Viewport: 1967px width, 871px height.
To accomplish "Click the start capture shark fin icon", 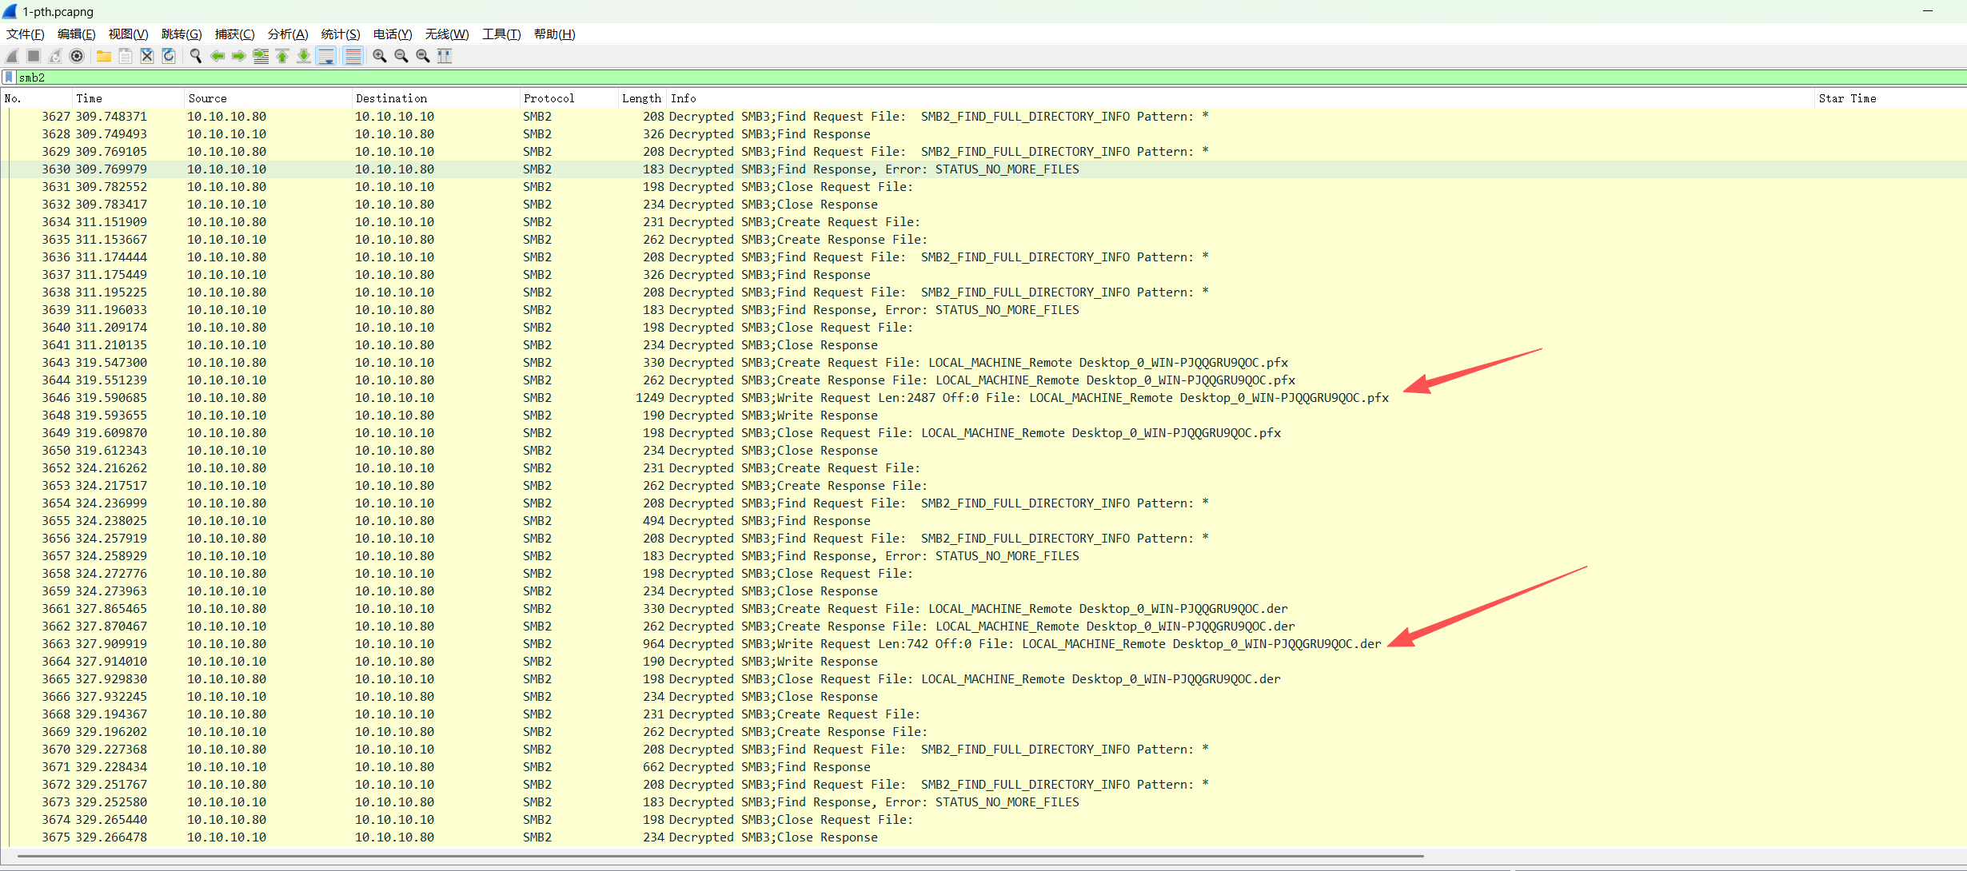I will 12,56.
